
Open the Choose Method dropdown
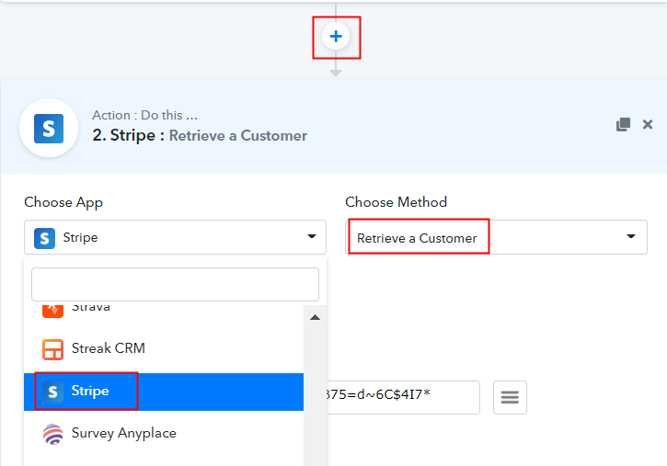click(x=496, y=237)
